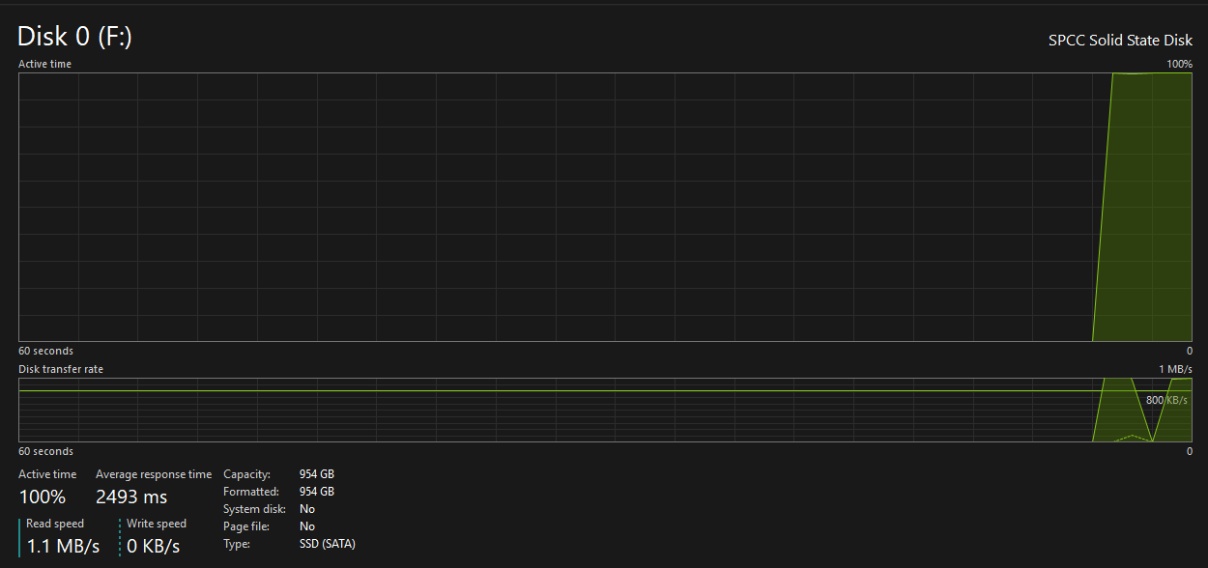The image size is (1208, 568).
Task: Select the 0 KB/s write speed value
Action: tap(154, 546)
